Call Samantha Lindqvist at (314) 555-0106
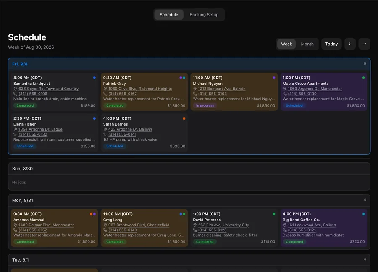The width and height of the screenshot is (378, 272). [33, 94]
